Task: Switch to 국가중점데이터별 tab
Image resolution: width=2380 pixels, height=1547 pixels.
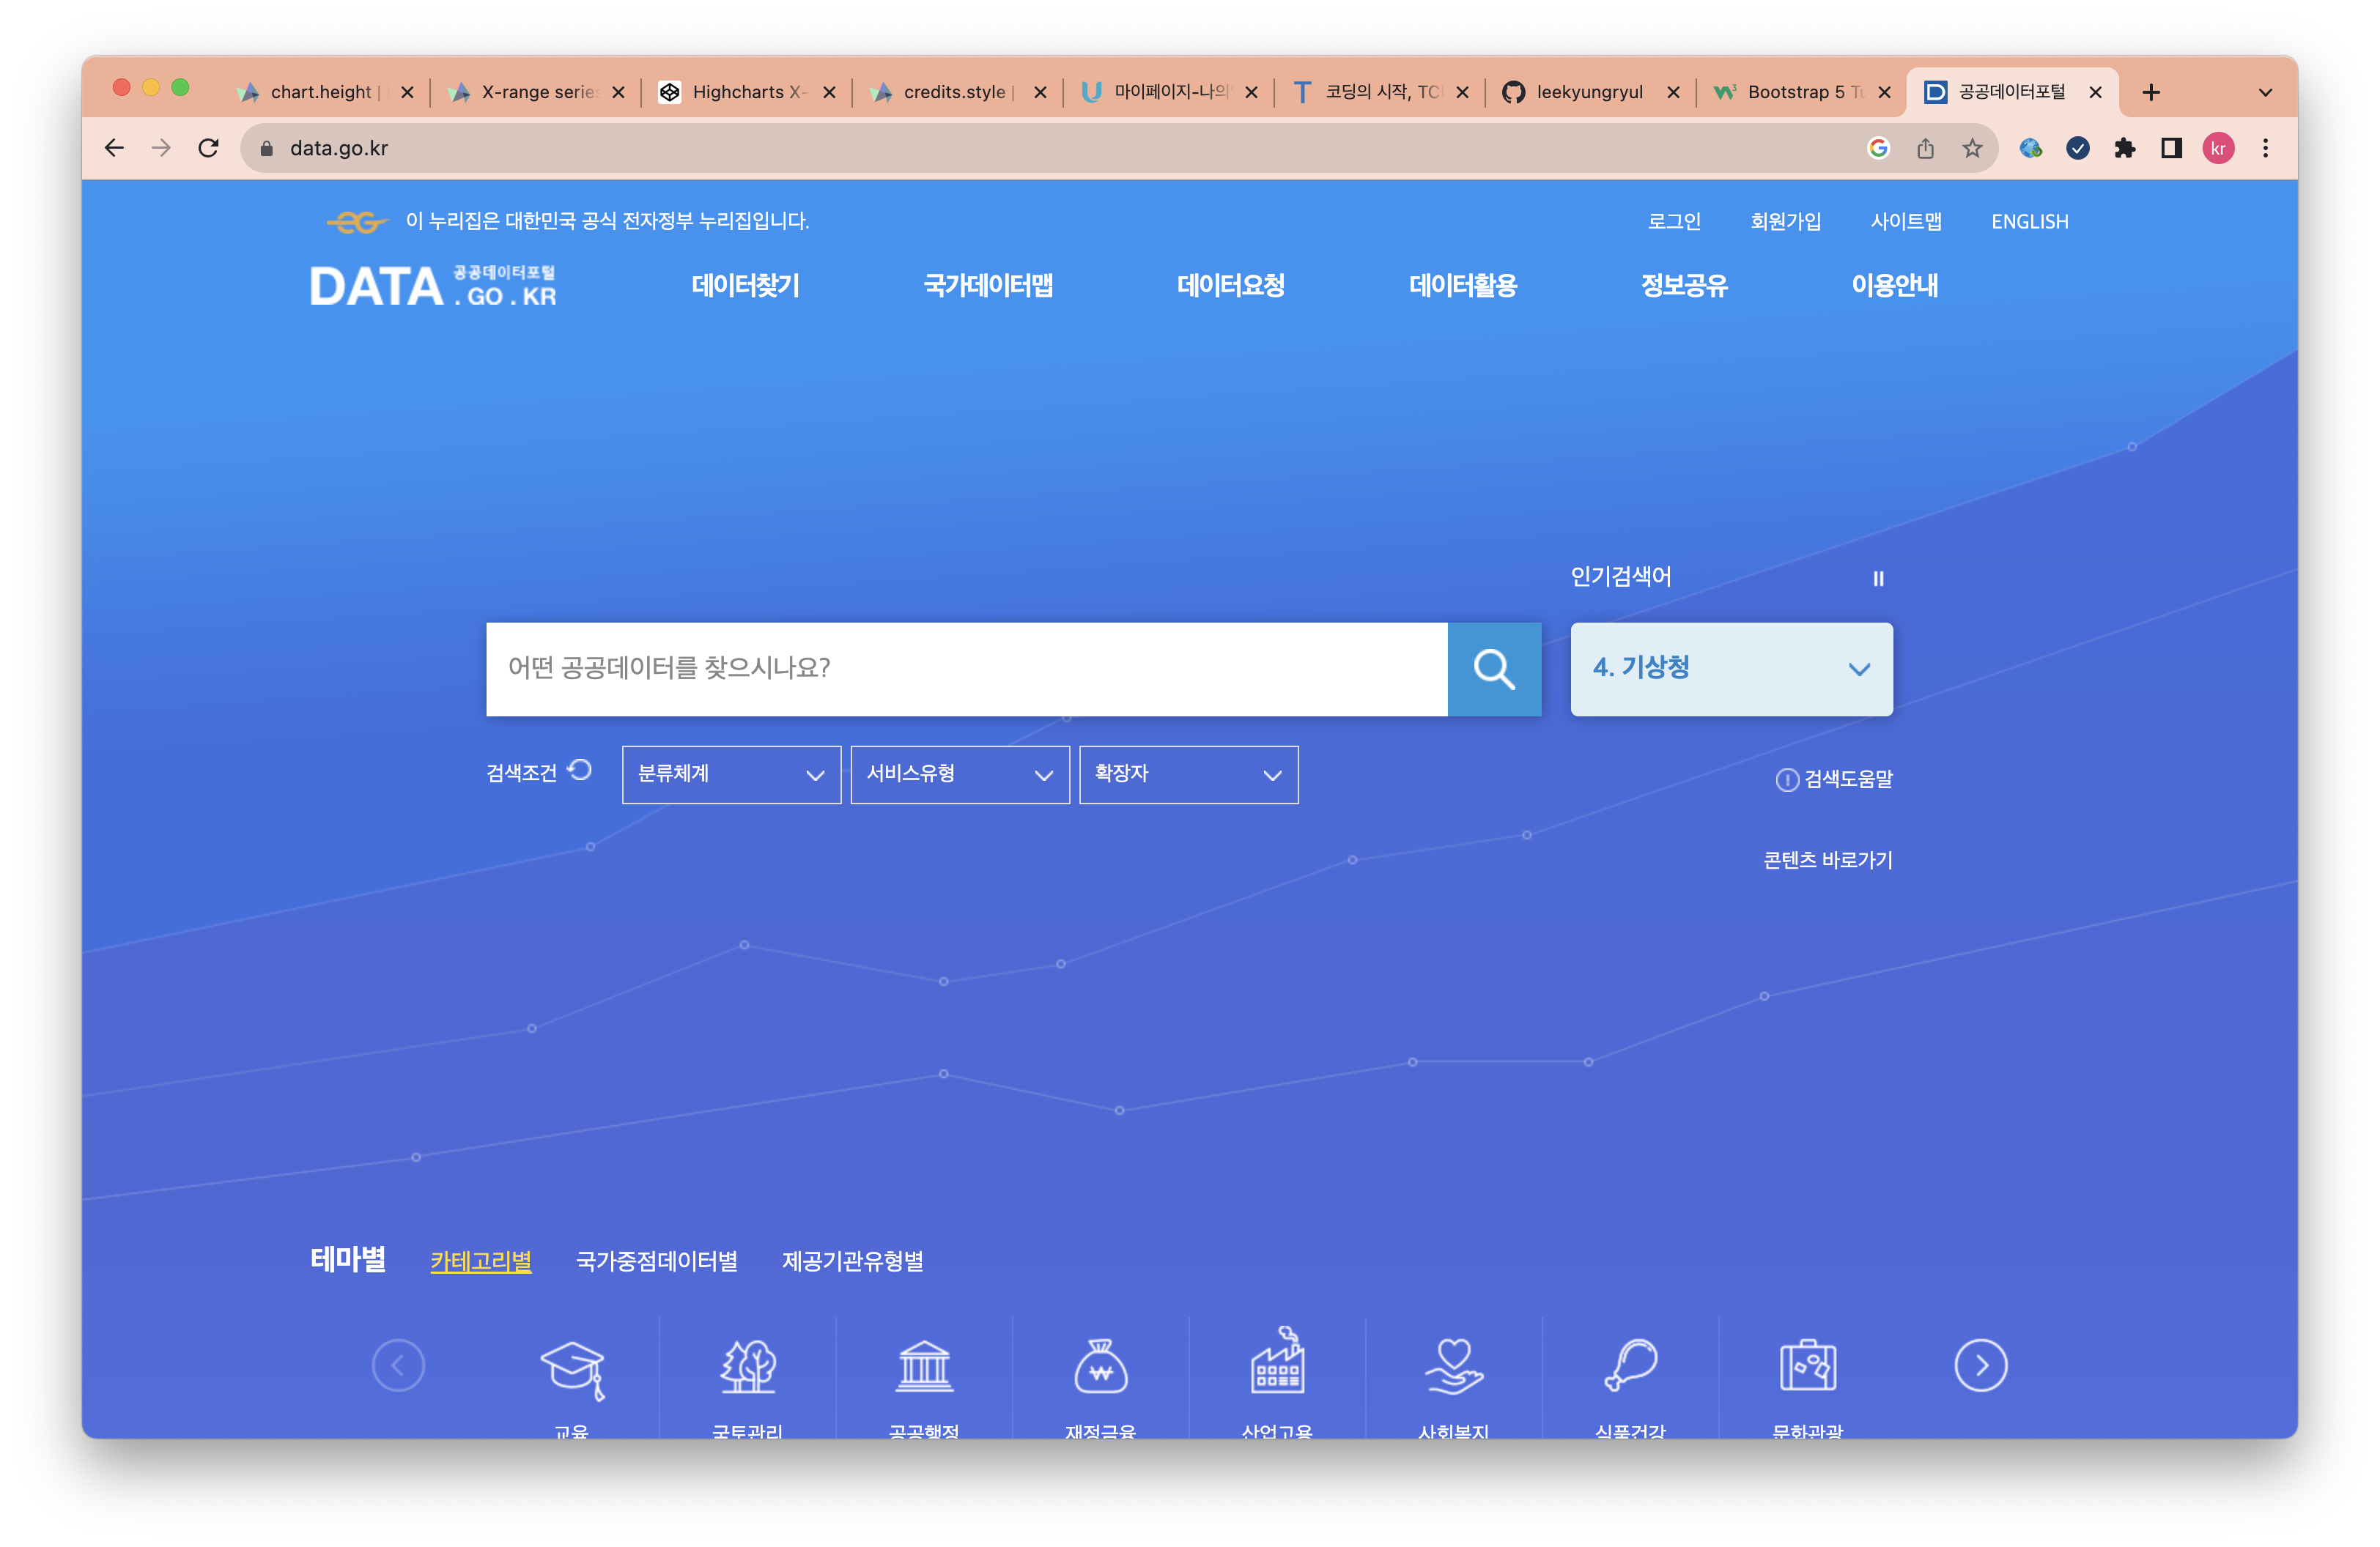Action: click(x=656, y=1261)
